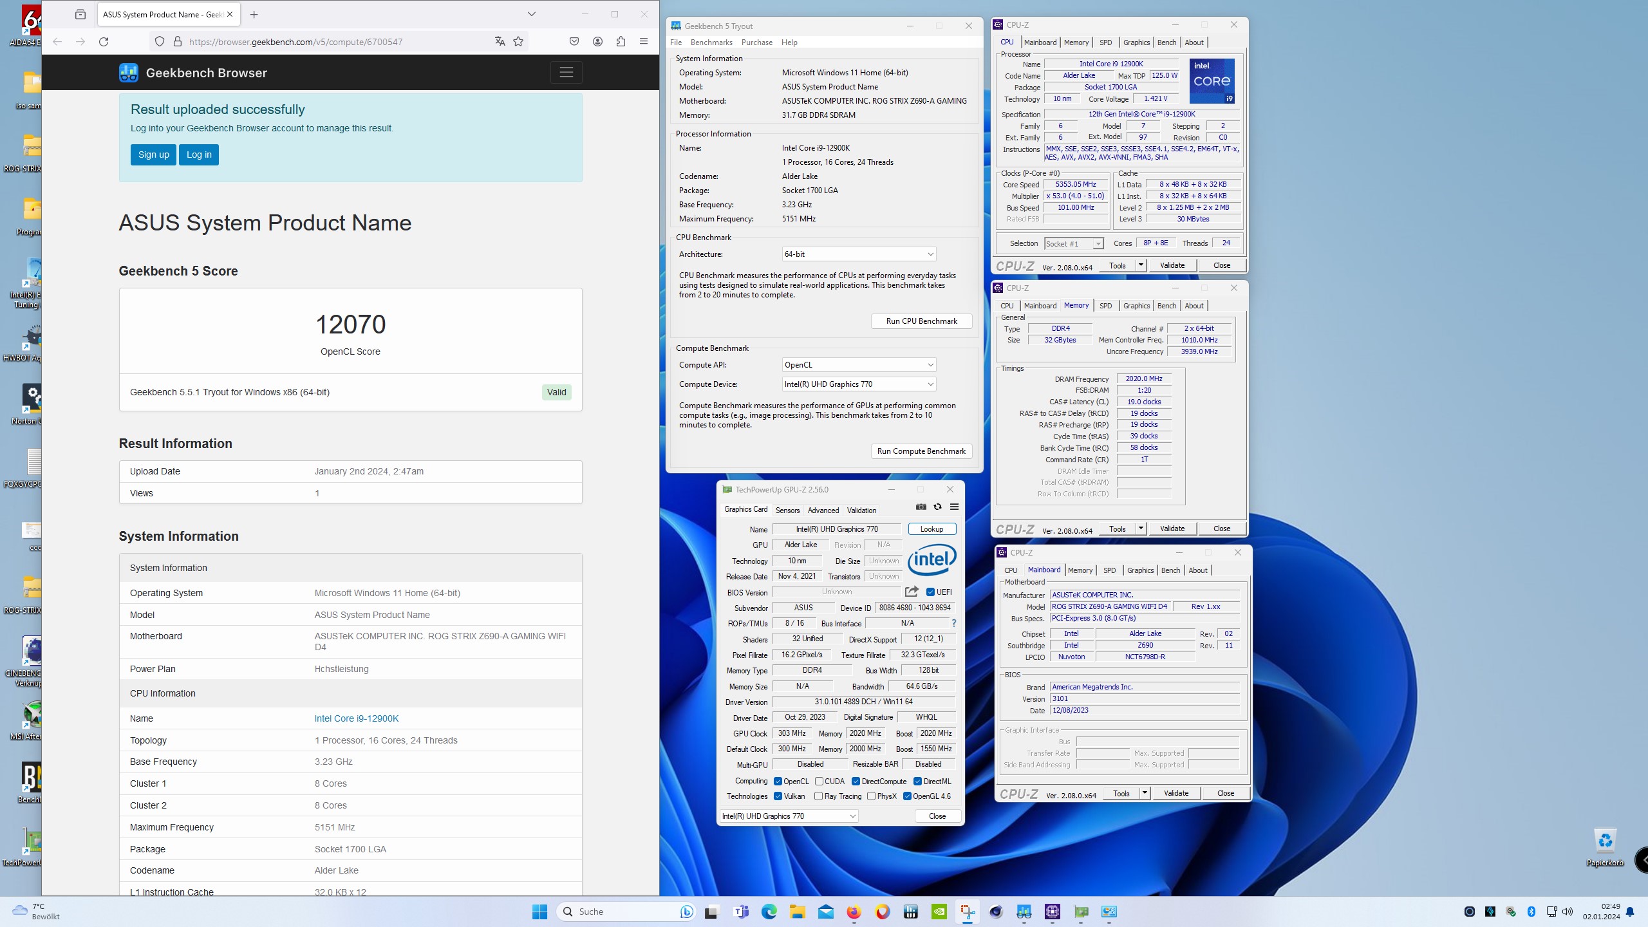Reload the Geekbench browser page
The height and width of the screenshot is (927, 1648).
103,42
